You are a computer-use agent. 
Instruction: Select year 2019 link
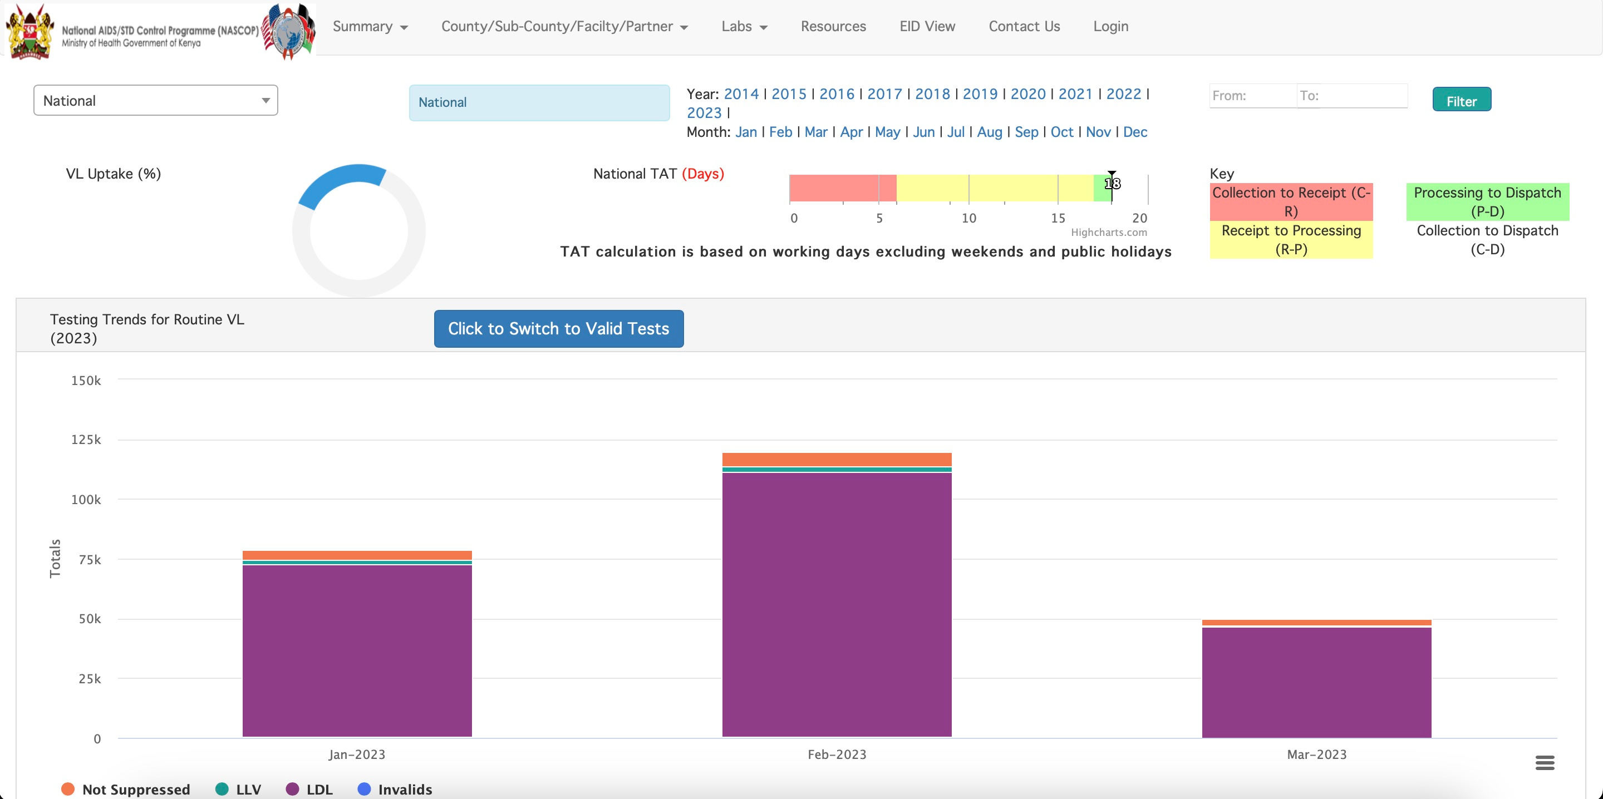[x=980, y=94]
